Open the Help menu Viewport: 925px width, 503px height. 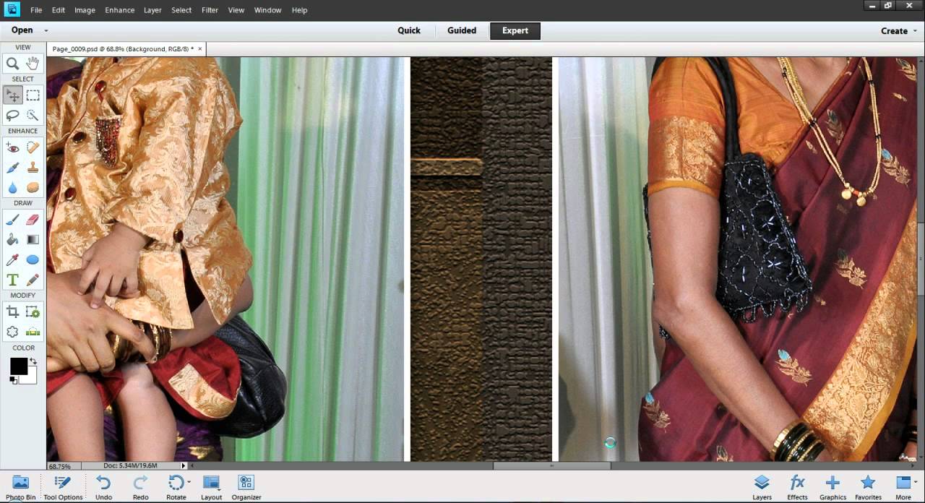[300, 10]
